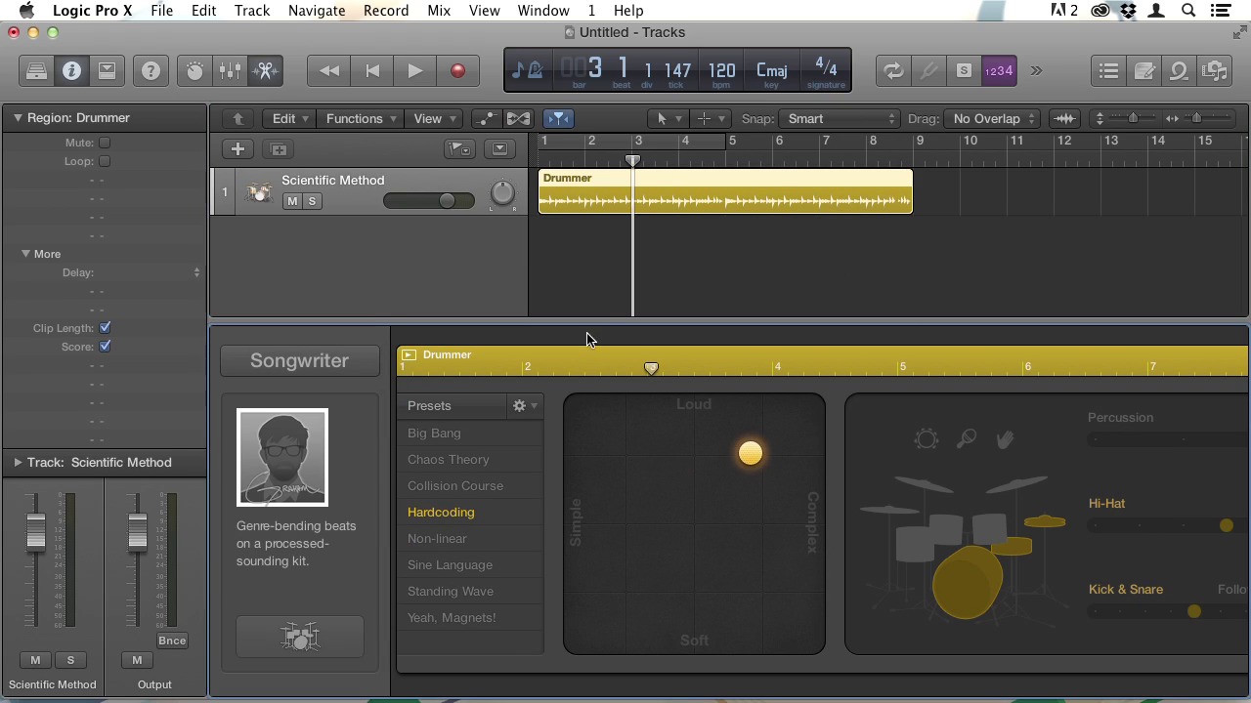Click the add track plus button
This screenshot has width=1251, height=703.
click(x=237, y=149)
